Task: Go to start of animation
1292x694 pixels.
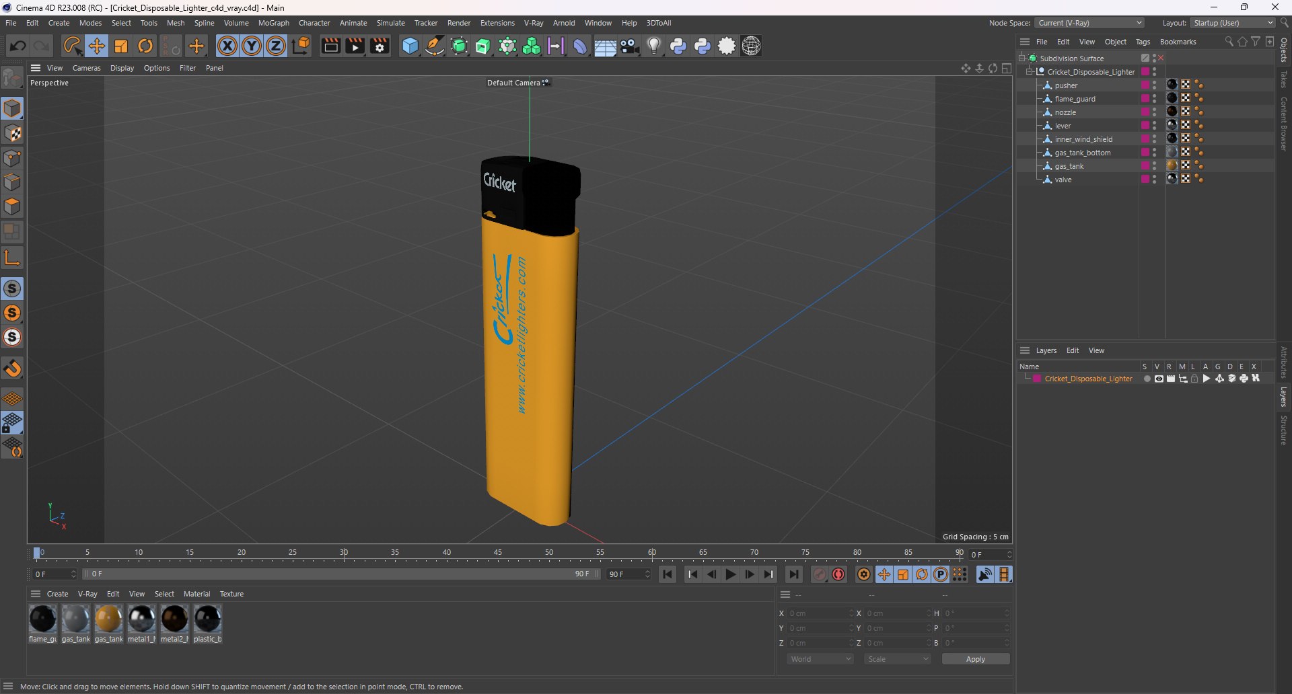Action: pos(668,574)
